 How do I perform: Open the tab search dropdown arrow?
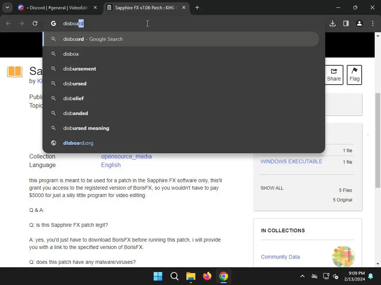click(7, 7)
